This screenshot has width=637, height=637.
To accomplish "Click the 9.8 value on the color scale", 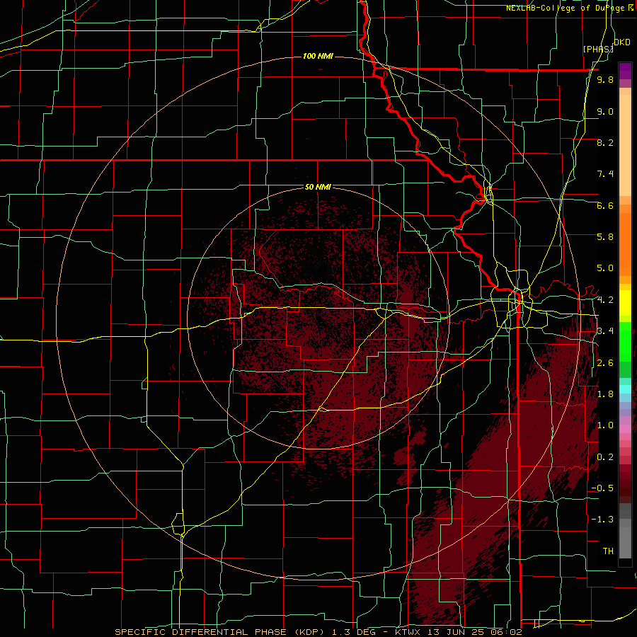I will click(605, 79).
